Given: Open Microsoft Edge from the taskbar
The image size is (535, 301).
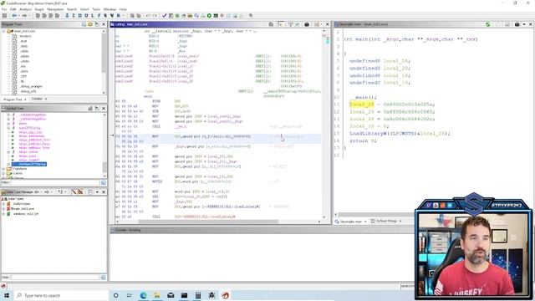Looking at the screenshot, I should (x=143, y=295).
